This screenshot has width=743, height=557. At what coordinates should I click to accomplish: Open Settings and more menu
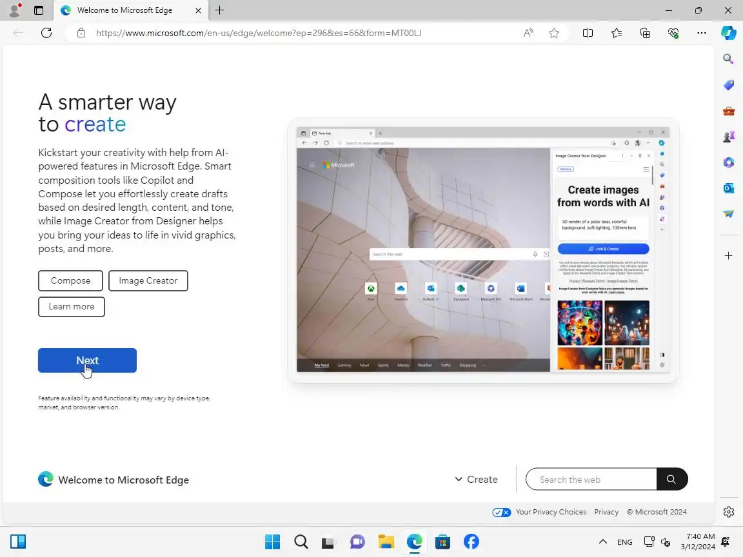(x=702, y=33)
